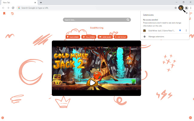Open the More Games button
Image resolution: width=194 pixels, height=121 pixels.
(105, 37)
